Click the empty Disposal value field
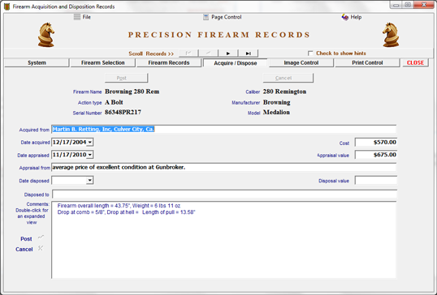Screen dimensions: 437x295 pyautogui.click(x=376, y=181)
